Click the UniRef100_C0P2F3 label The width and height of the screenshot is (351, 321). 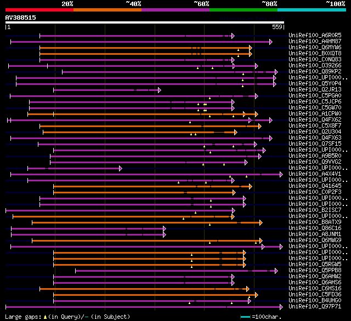pyautogui.click(x=315, y=192)
